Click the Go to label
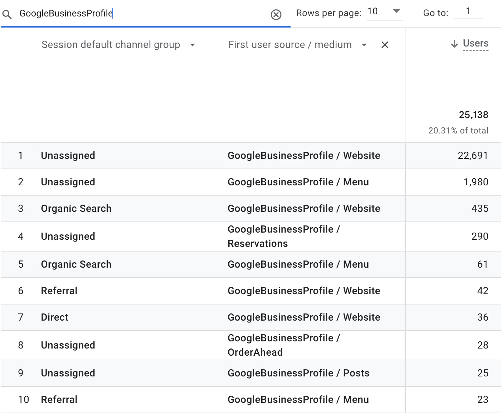The height and width of the screenshot is (414, 501). 436,13
